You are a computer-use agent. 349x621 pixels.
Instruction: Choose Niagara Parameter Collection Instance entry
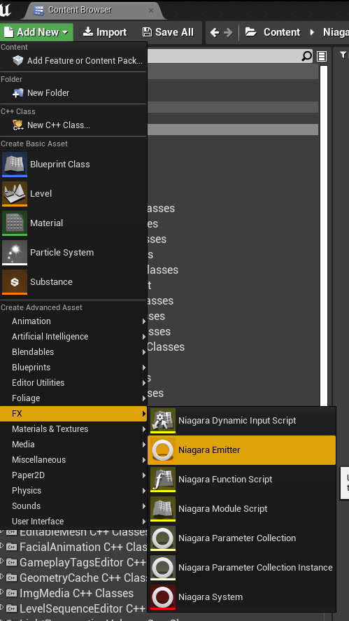pos(242,568)
